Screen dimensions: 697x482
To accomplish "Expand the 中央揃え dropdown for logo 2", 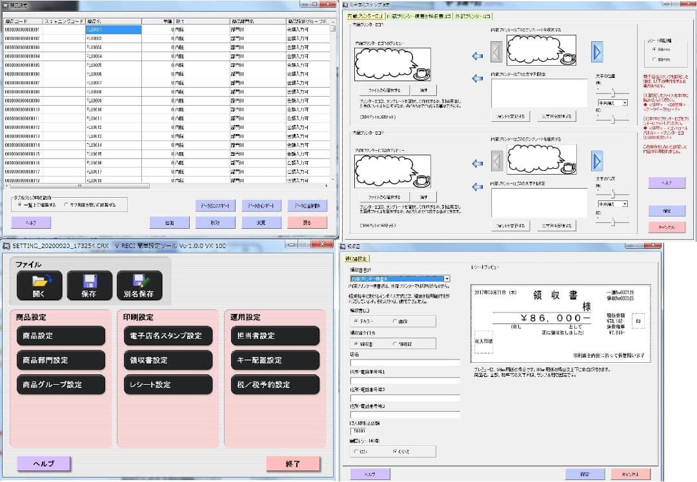I will click(x=612, y=205).
